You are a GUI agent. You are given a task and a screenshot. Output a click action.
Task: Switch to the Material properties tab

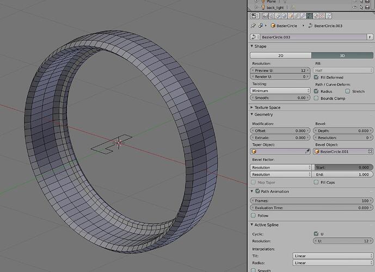(x=316, y=16)
